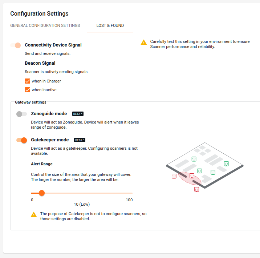Click the red scanner icon inside the alert zone
The width and height of the screenshot is (260, 258).
click(x=192, y=176)
